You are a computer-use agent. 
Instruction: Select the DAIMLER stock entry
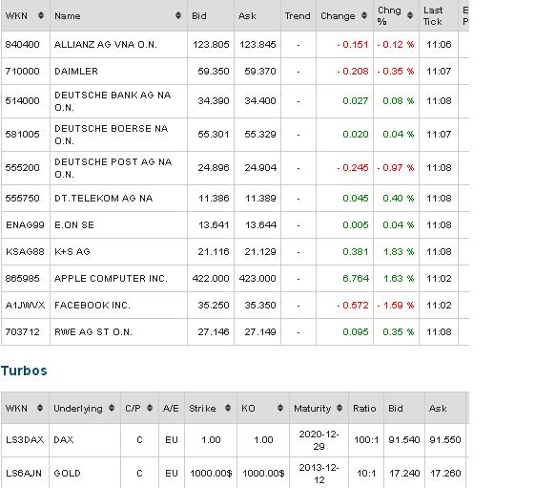76,71
